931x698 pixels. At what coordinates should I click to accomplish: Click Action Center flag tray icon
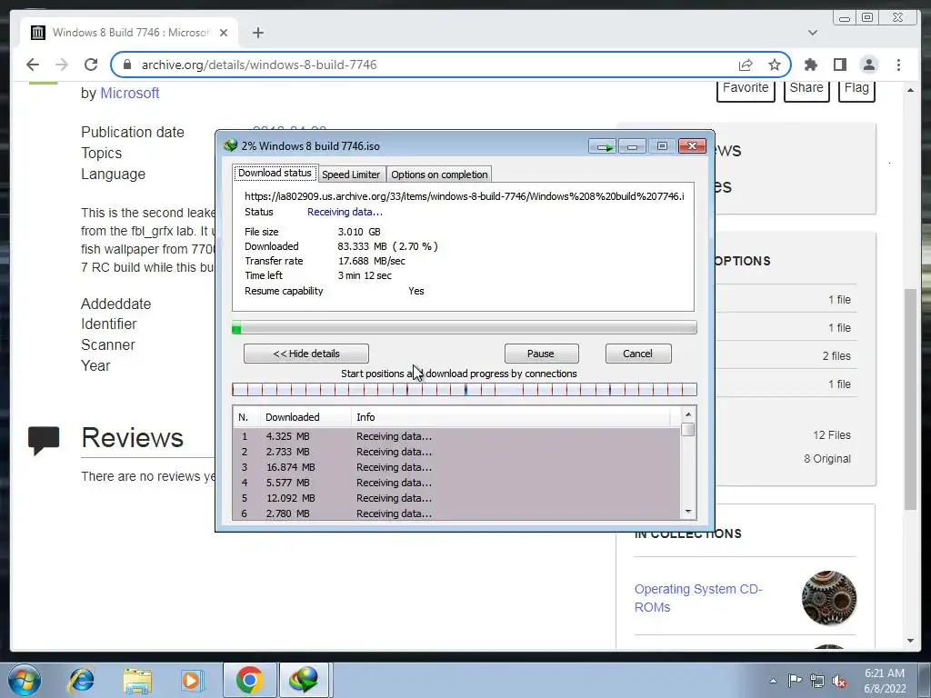795,681
